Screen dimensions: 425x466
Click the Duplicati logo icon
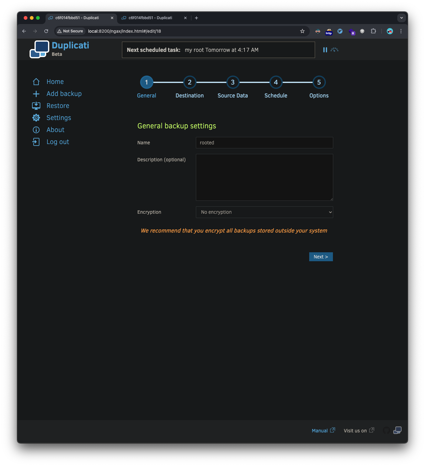39,49
